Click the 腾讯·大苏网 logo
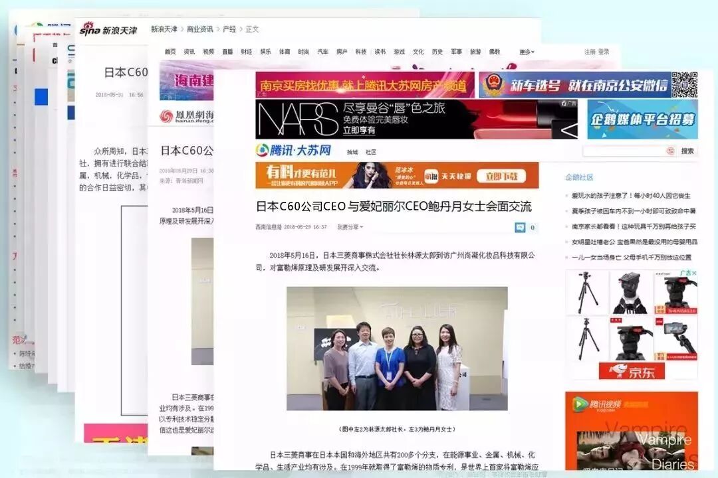 click(x=294, y=150)
